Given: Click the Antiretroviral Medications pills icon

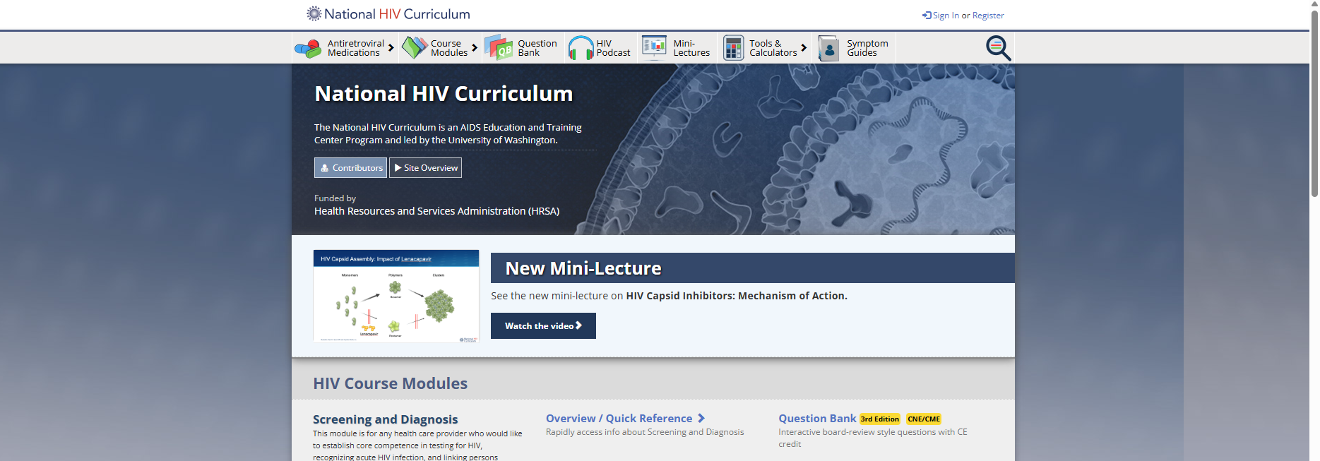Looking at the screenshot, I should coord(308,49).
